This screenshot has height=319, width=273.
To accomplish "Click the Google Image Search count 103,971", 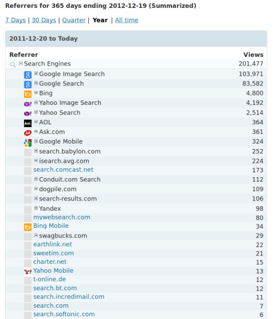I will [x=251, y=74].
